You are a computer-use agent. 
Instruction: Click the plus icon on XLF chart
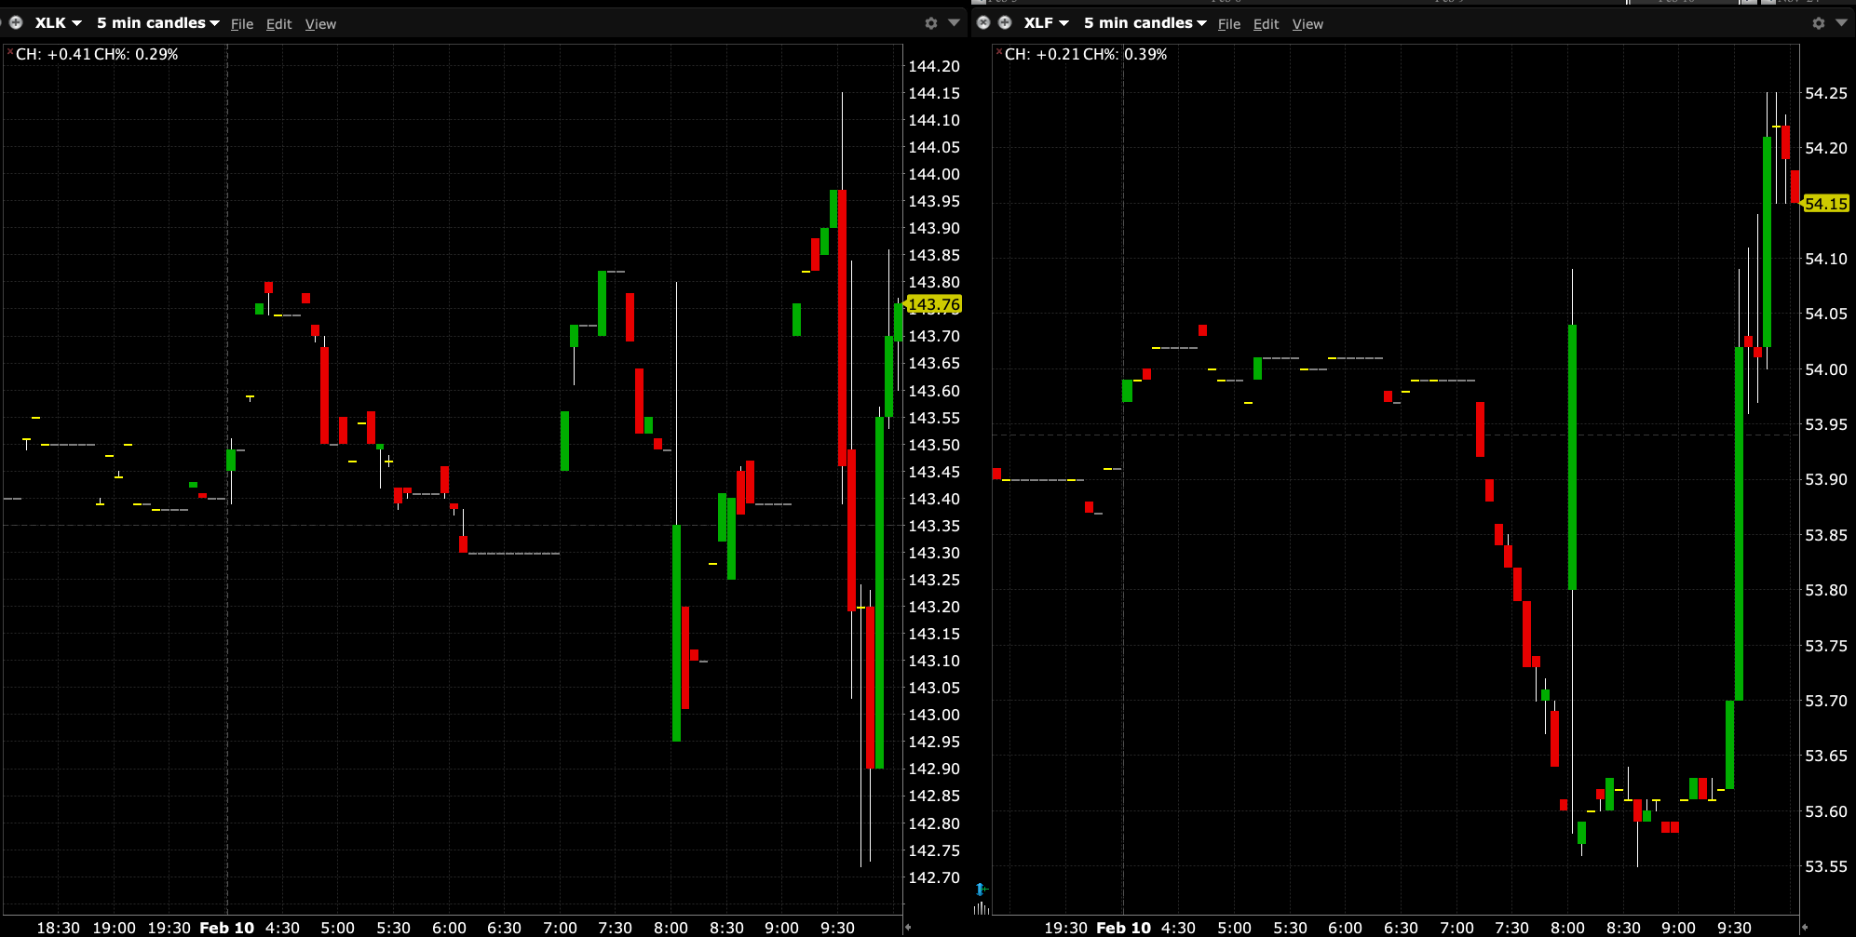tap(1005, 22)
